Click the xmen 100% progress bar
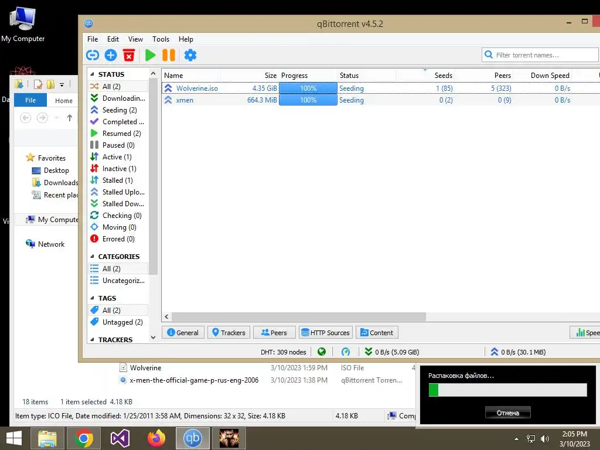This screenshot has width=600, height=450. click(308, 100)
